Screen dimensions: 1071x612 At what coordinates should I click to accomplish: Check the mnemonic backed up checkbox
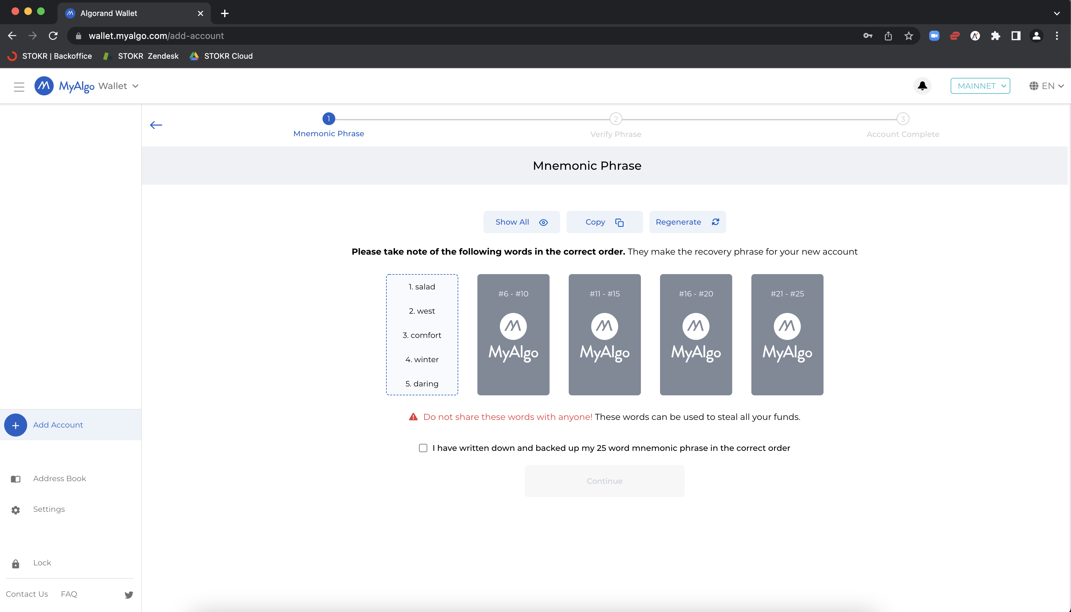423,448
